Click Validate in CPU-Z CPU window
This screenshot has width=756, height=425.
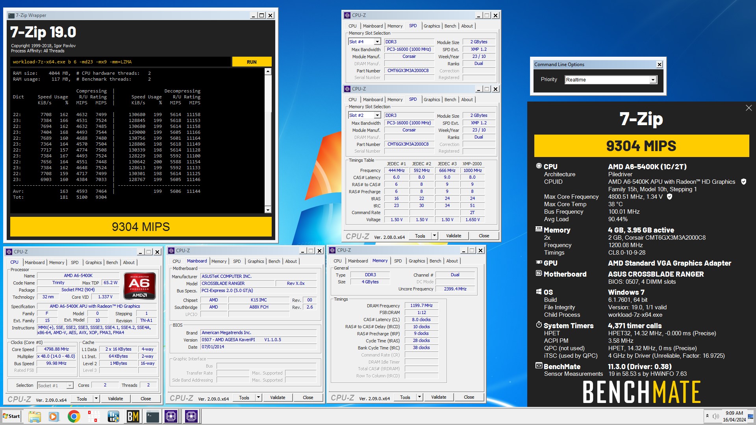point(115,399)
